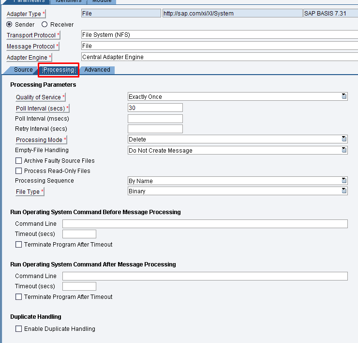This screenshot has height=343, width=358.
Task: Check Terminate Program After Timeout under After Message Processing
Action: [x=19, y=297]
